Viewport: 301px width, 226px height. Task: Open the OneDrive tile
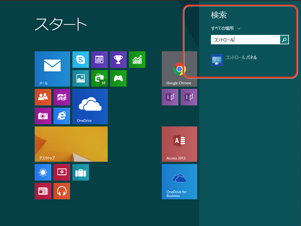tap(90, 107)
